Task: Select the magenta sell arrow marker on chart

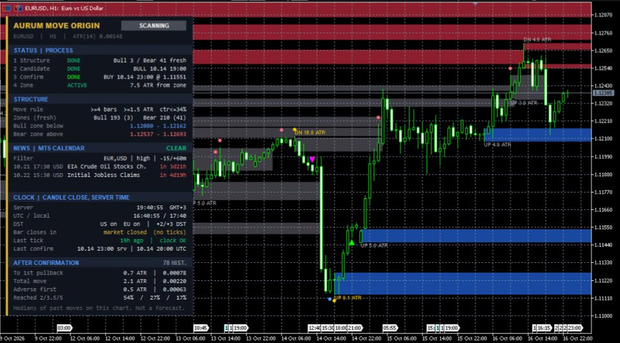Action: (312, 159)
